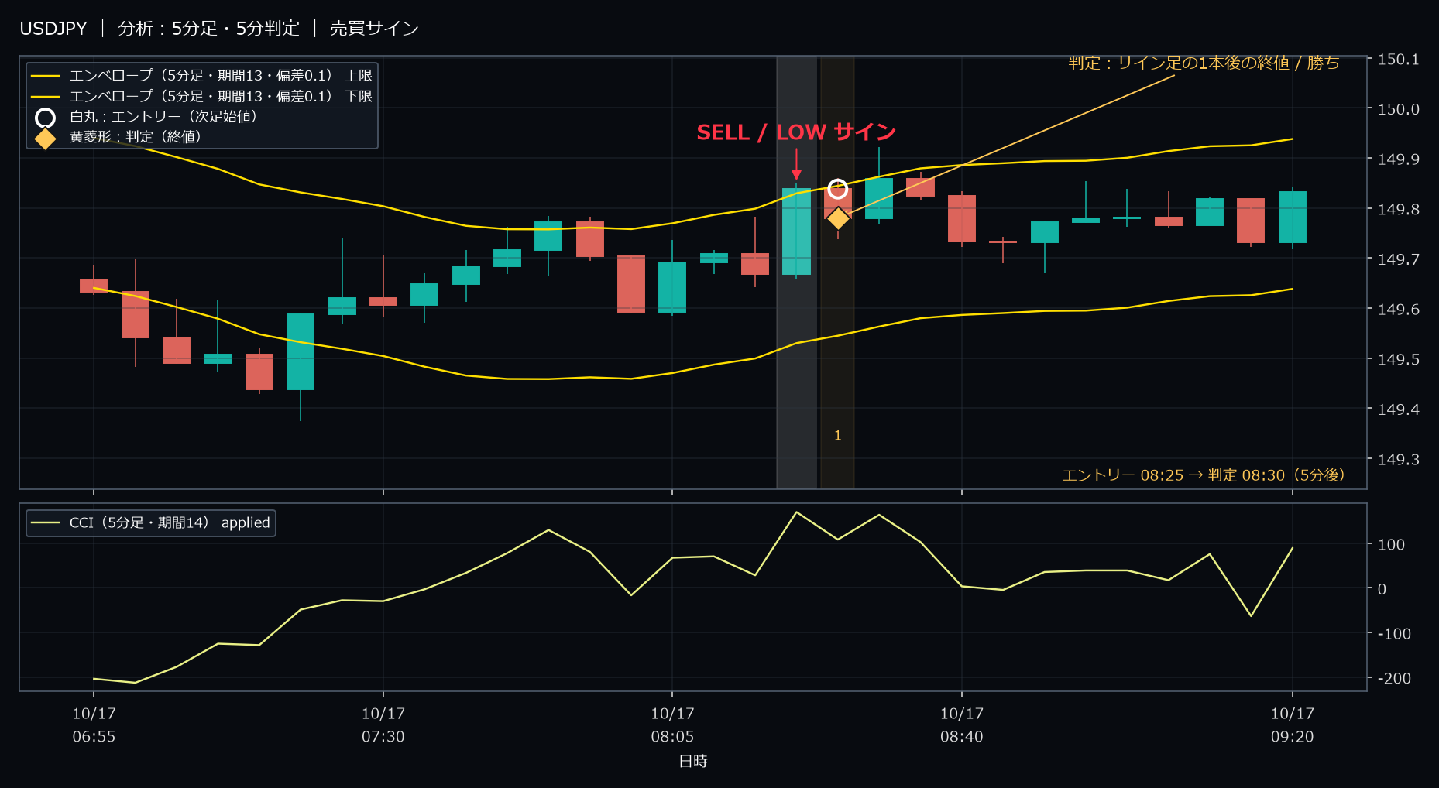Click the yellow diamond judgment marker on chart
Image resolution: width=1439 pixels, height=788 pixels.
(837, 218)
